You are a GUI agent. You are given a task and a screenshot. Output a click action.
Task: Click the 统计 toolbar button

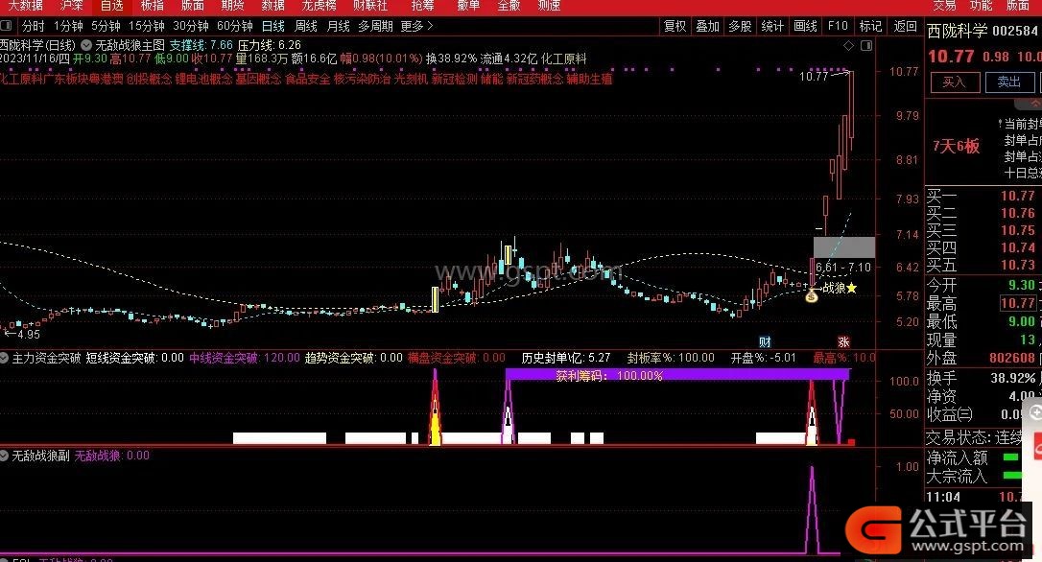[x=772, y=26]
